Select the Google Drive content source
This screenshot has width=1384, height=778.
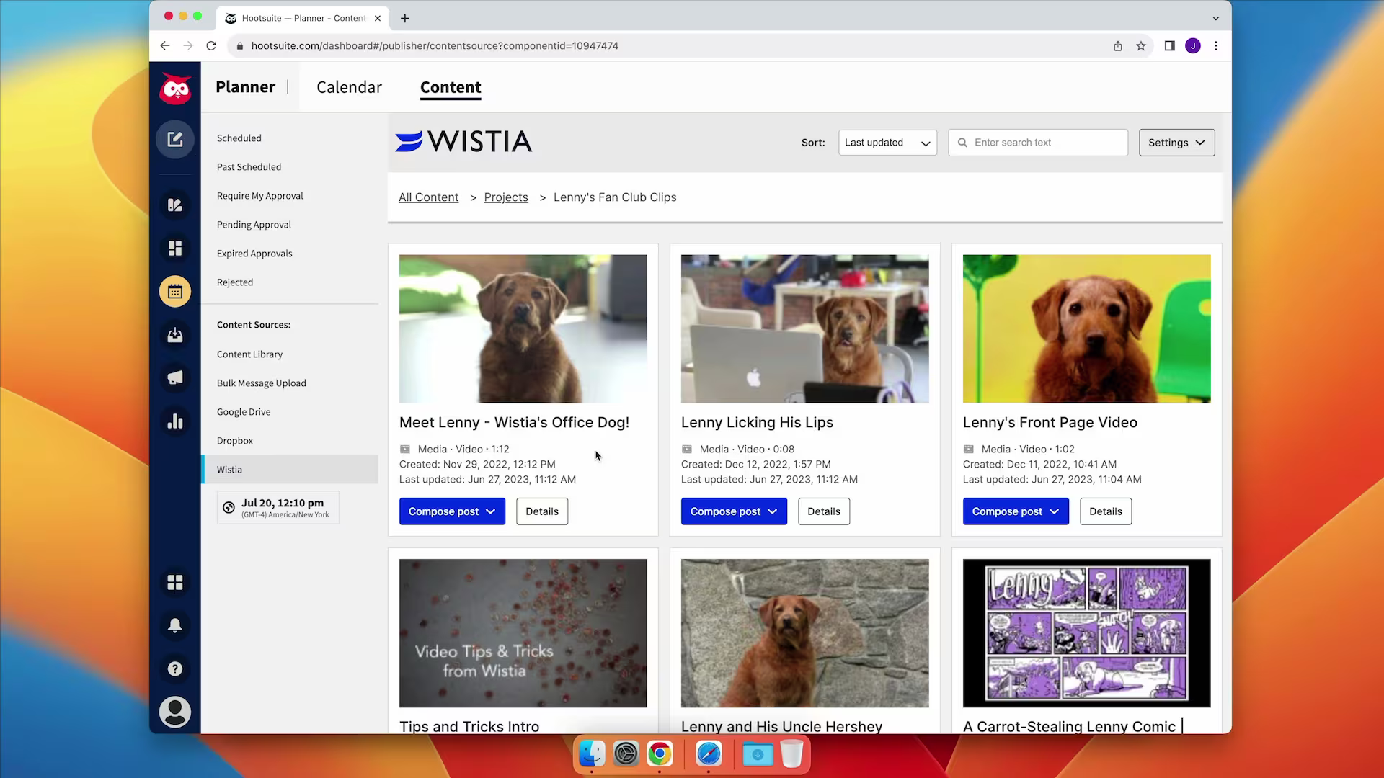(x=244, y=412)
